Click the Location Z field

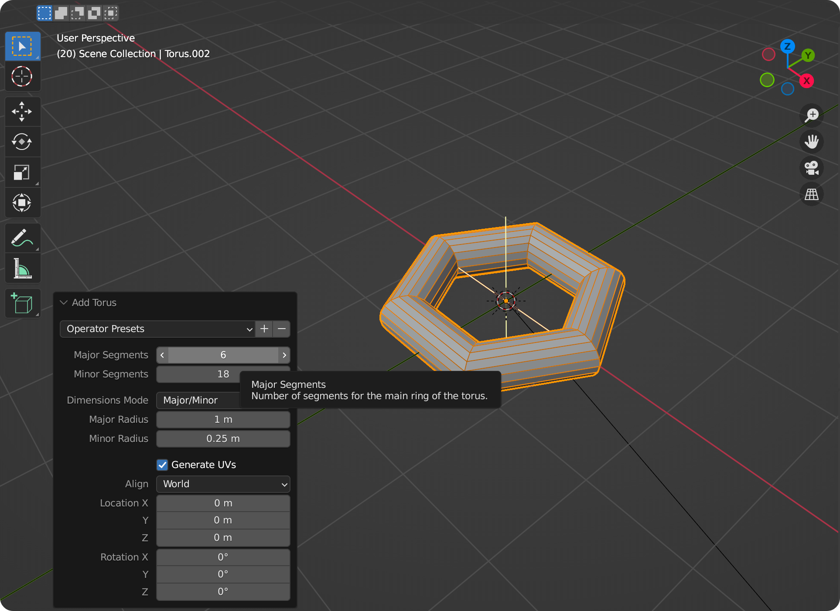click(x=223, y=538)
